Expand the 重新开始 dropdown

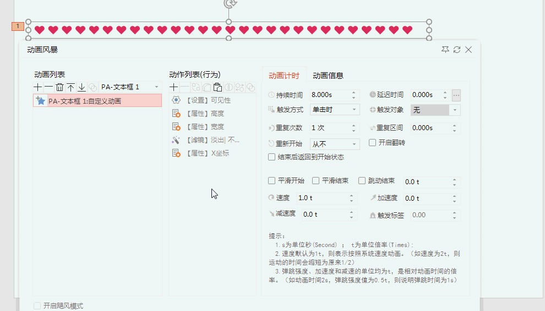(335, 144)
